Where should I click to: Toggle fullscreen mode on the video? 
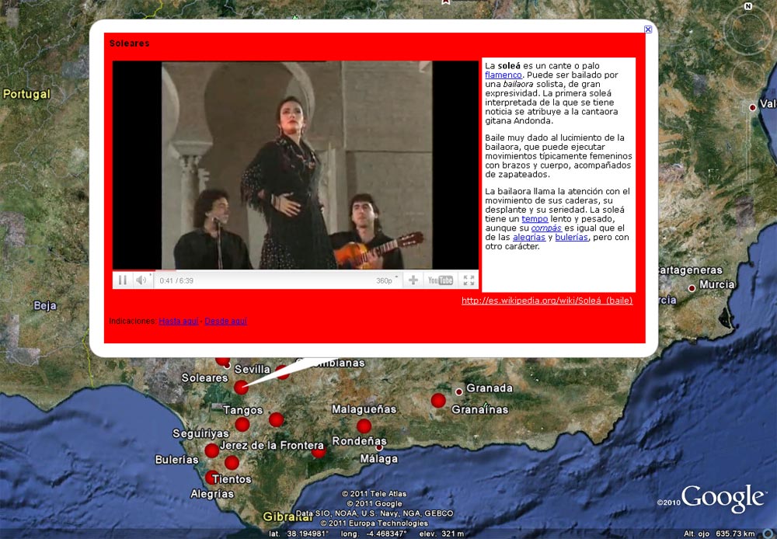pos(469,280)
